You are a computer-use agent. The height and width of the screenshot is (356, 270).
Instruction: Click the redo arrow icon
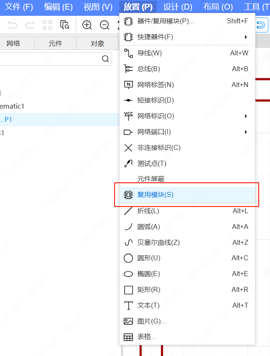click(x=30, y=25)
